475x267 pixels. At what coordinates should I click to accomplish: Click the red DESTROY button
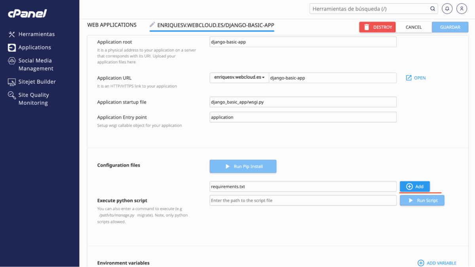coord(377,27)
